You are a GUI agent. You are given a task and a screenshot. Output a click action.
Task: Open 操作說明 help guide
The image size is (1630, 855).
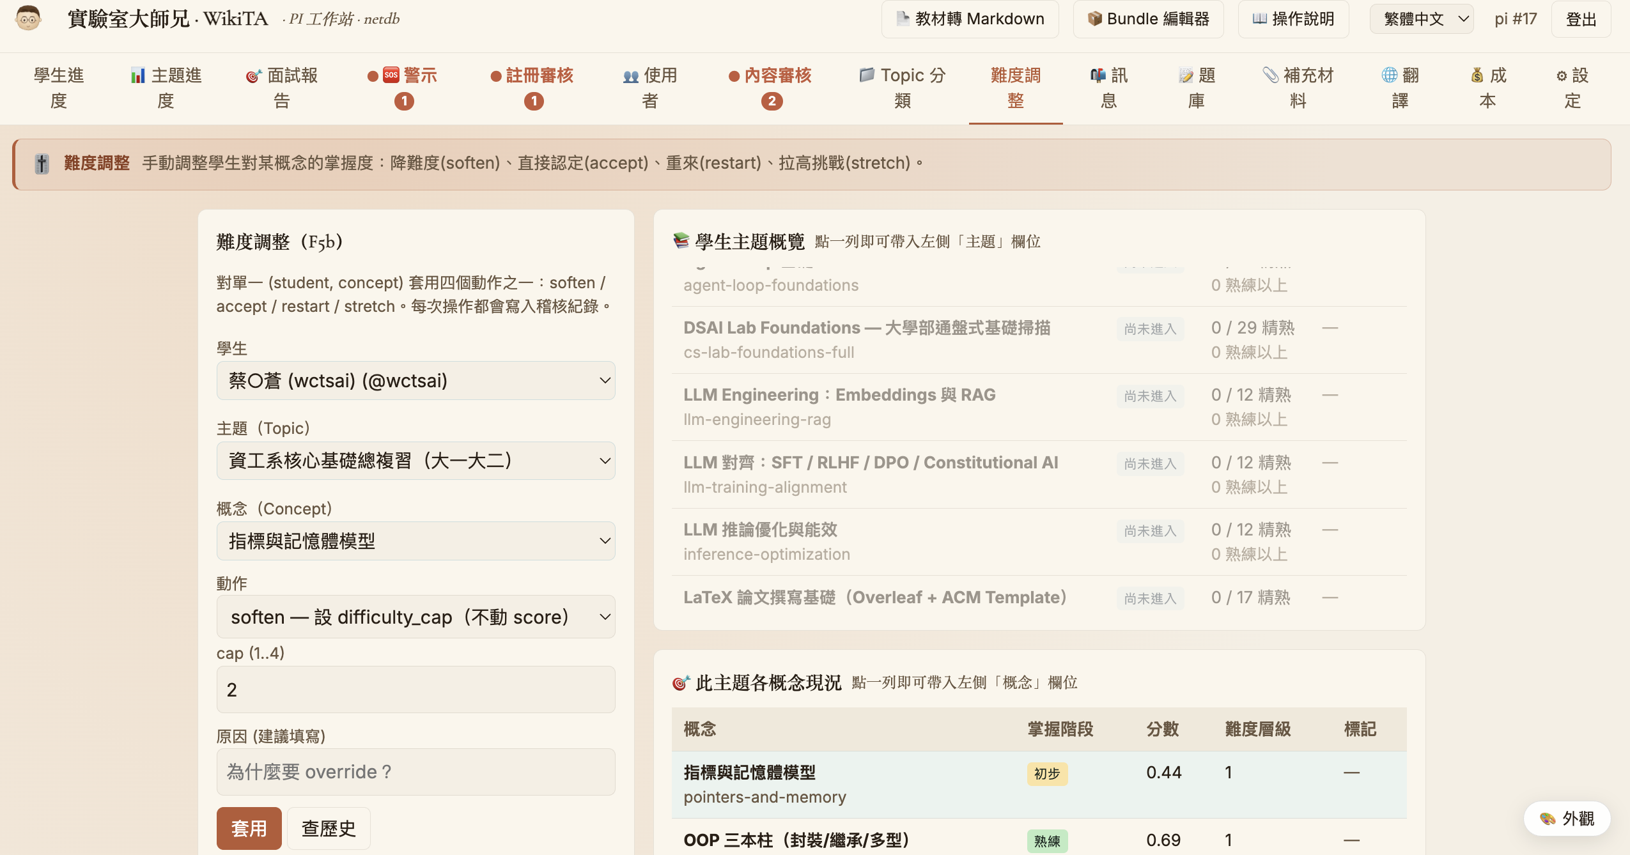pyautogui.click(x=1293, y=19)
